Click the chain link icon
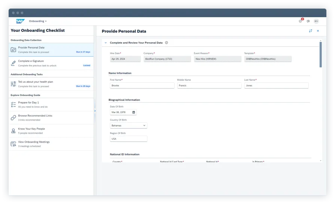 tap(13, 118)
